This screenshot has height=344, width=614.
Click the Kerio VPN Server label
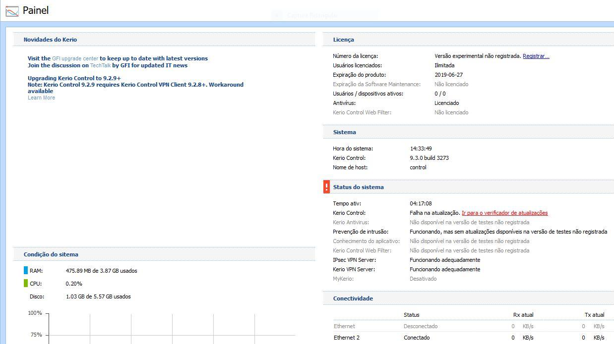(x=354, y=269)
